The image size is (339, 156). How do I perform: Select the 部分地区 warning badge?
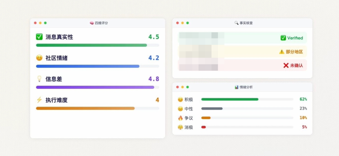point(291,52)
